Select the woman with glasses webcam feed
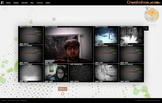This screenshot has height=103, width=162. point(56,73)
